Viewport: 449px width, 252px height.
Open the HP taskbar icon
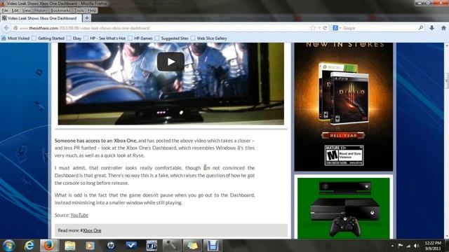coord(111,246)
